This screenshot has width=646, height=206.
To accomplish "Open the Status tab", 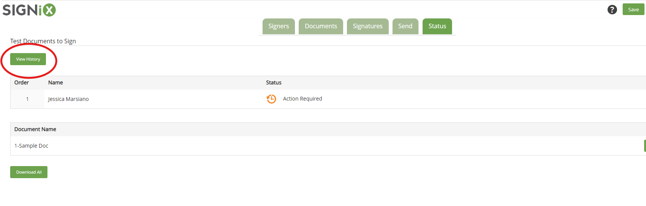I will coord(437,26).
